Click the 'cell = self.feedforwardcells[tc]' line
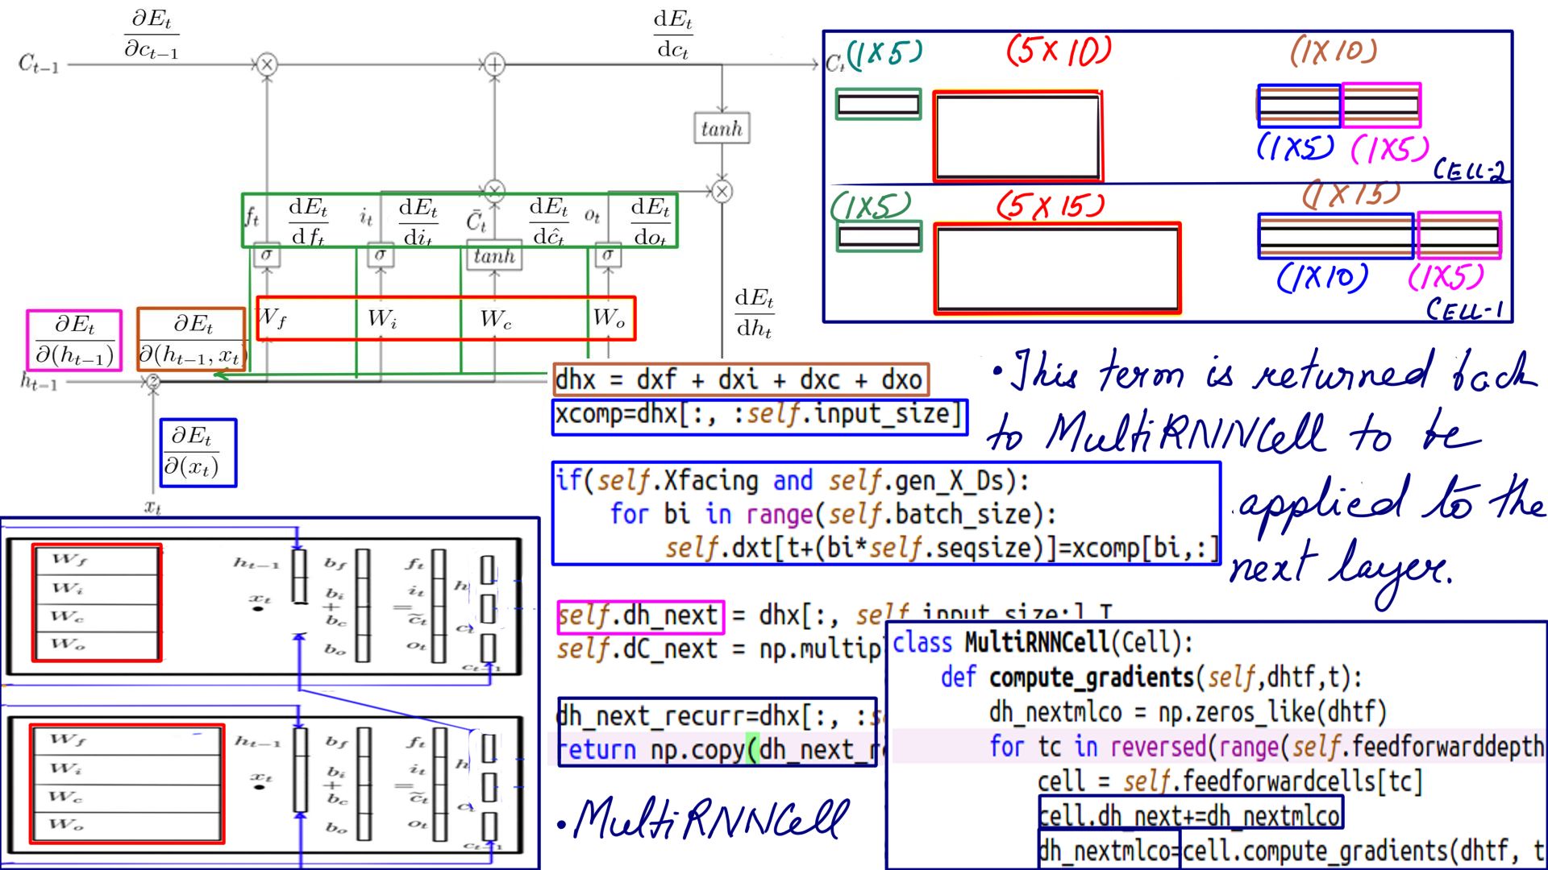 [x=1230, y=781]
